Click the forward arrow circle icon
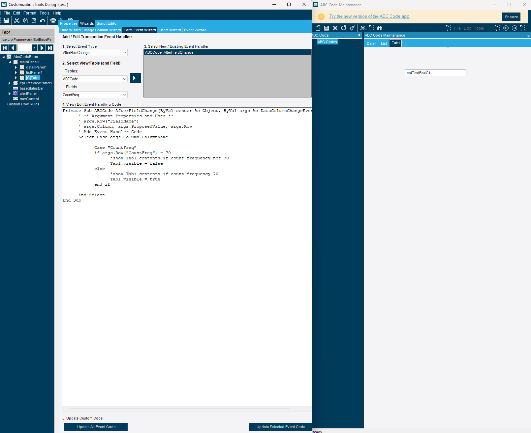The width and height of the screenshot is (531, 433). click(515, 28)
